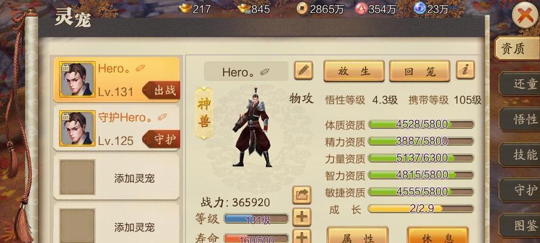Click plus icon beside the 寿命 bar
The width and height of the screenshot is (540, 243).
[302, 236]
